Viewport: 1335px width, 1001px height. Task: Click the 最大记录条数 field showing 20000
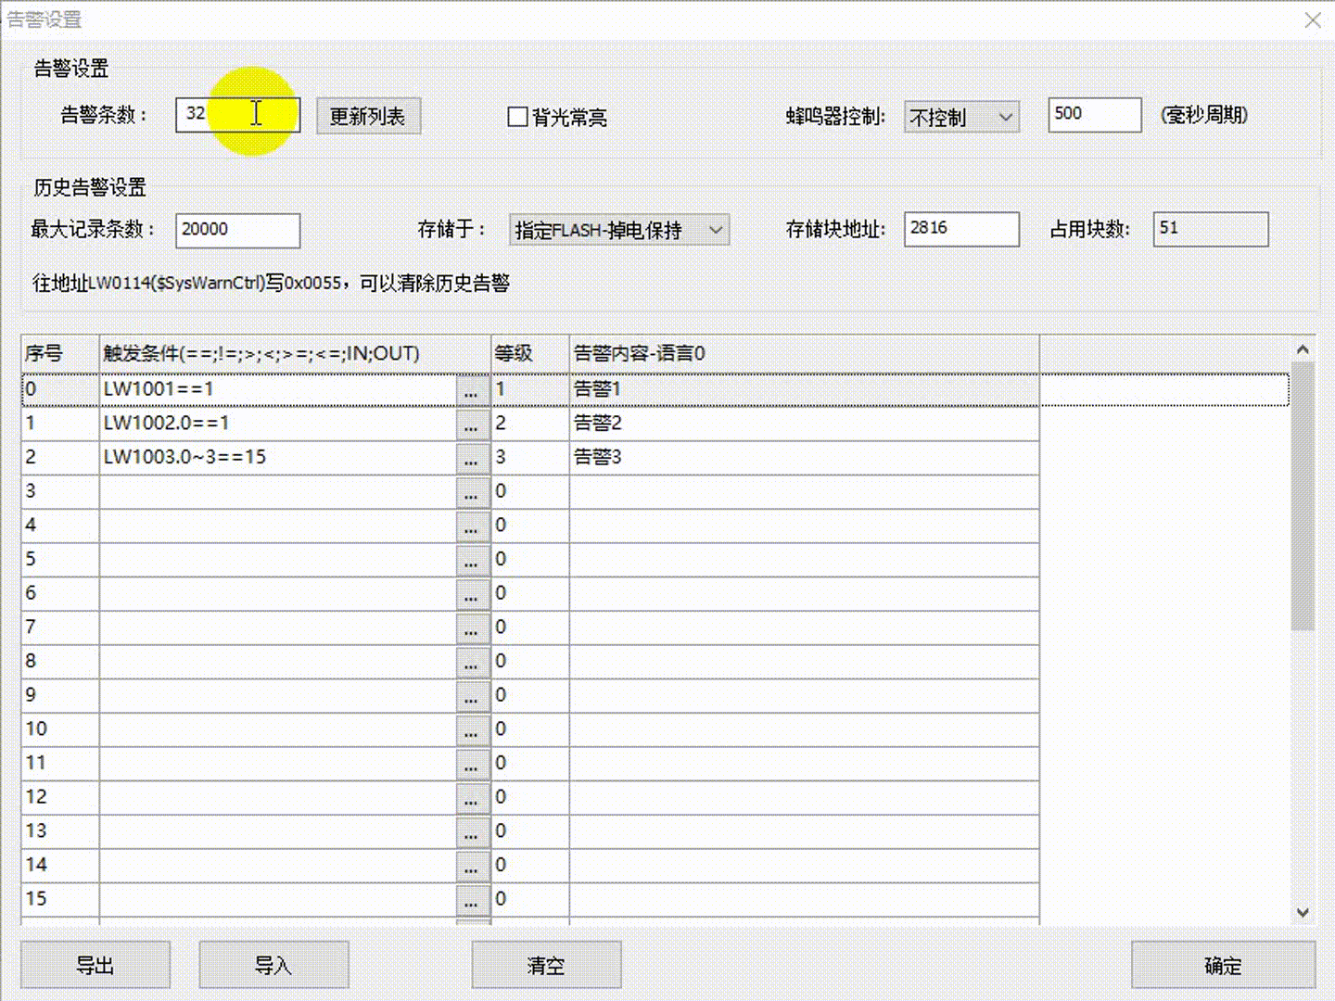(237, 230)
